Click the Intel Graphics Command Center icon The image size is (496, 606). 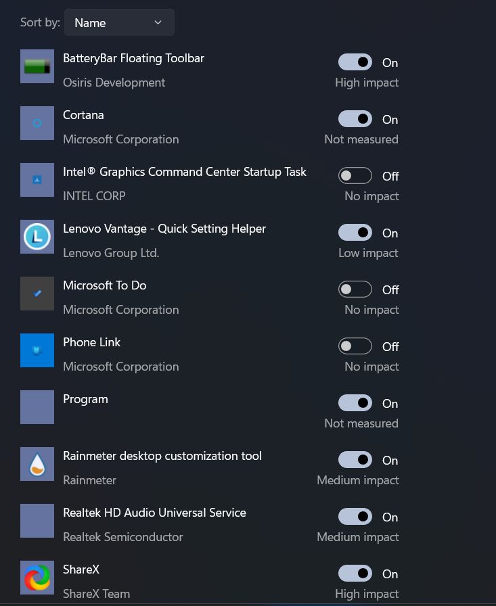tap(37, 180)
